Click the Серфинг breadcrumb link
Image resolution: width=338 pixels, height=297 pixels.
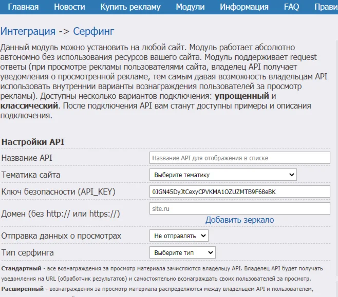click(x=93, y=31)
